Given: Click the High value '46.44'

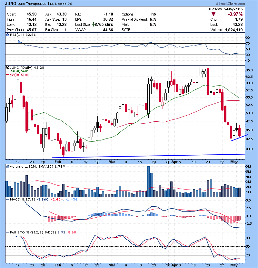Looking at the screenshot, I should (32, 19).
